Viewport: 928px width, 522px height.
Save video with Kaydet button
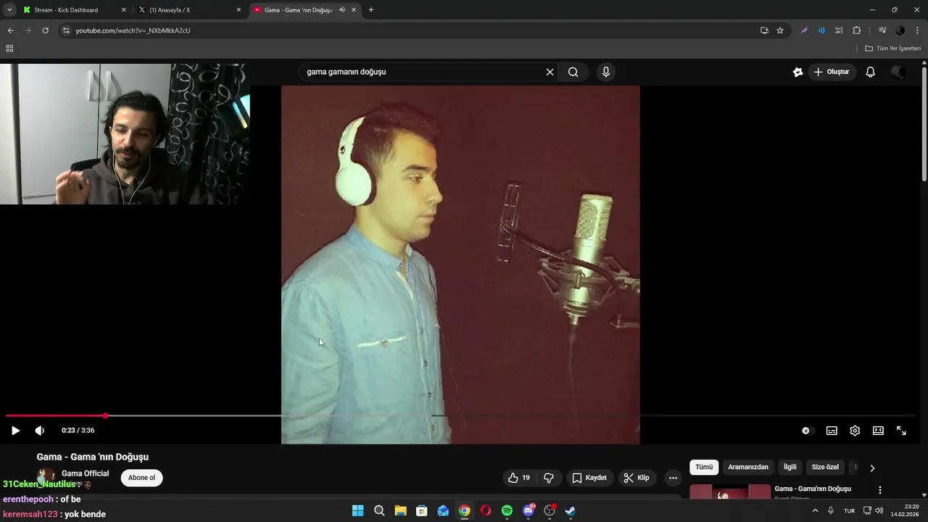click(x=589, y=478)
